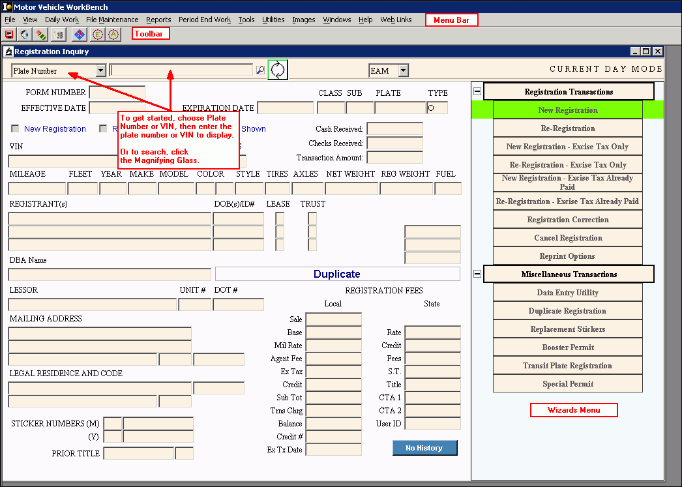
Task: Click the Duplicate banner button
Action: (x=338, y=274)
